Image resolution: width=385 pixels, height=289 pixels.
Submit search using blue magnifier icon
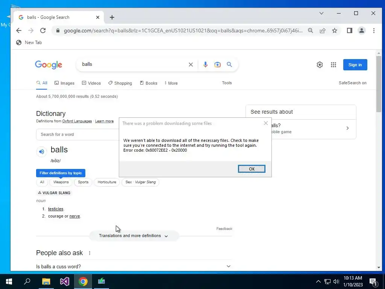coord(229,64)
